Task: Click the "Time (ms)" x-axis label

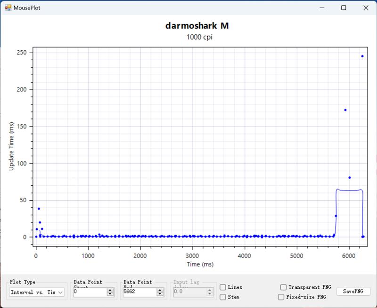Action: click(x=199, y=265)
